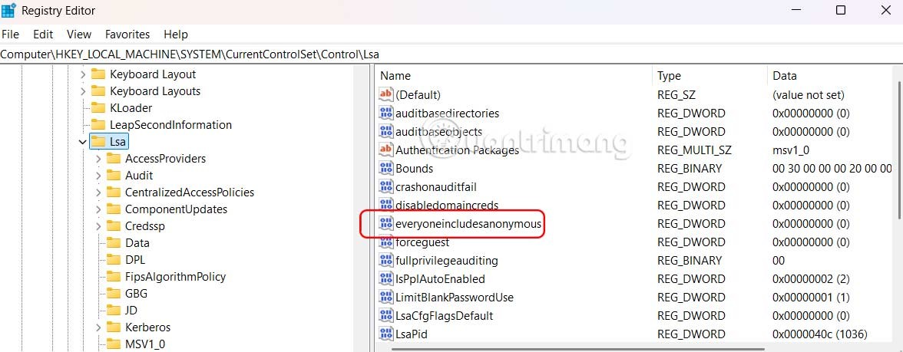Select the DPL folder icon
The height and width of the screenshot is (352, 903).
click(x=114, y=259)
